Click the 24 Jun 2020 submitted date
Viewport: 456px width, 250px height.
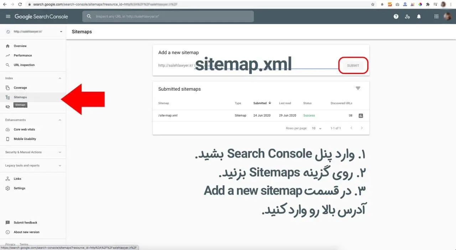(x=262, y=116)
